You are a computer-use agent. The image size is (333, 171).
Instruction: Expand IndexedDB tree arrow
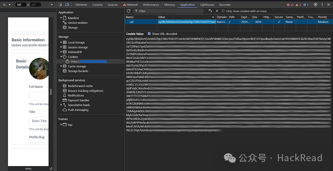[x=61, y=52]
